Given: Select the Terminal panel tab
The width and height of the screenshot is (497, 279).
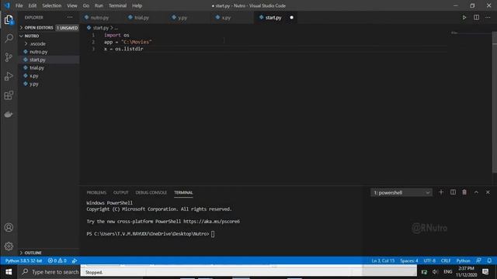Looking at the screenshot, I should (183, 193).
